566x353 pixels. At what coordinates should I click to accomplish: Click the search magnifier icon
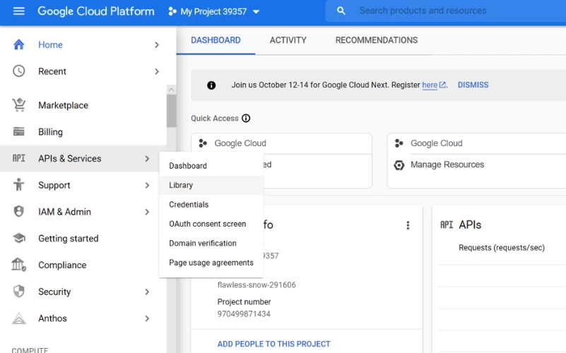point(341,11)
